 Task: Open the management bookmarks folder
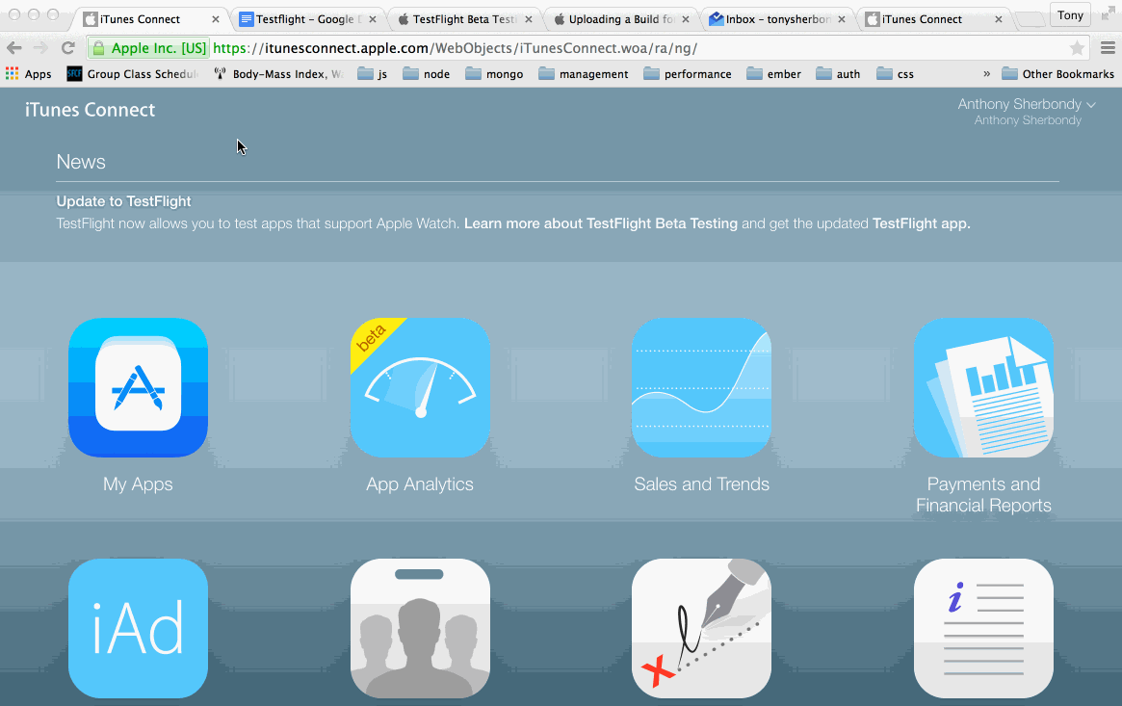click(x=584, y=73)
